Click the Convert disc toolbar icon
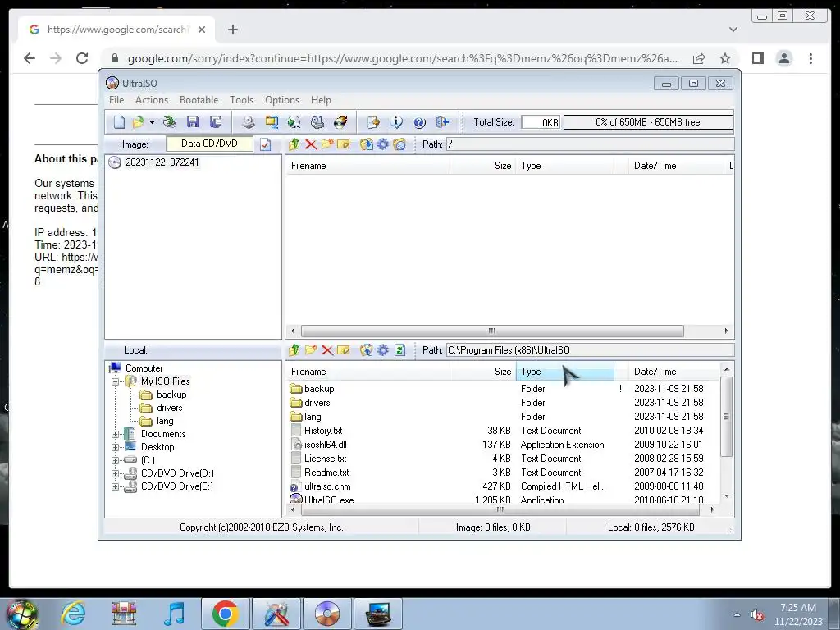This screenshot has height=630, width=840. [x=294, y=122]
